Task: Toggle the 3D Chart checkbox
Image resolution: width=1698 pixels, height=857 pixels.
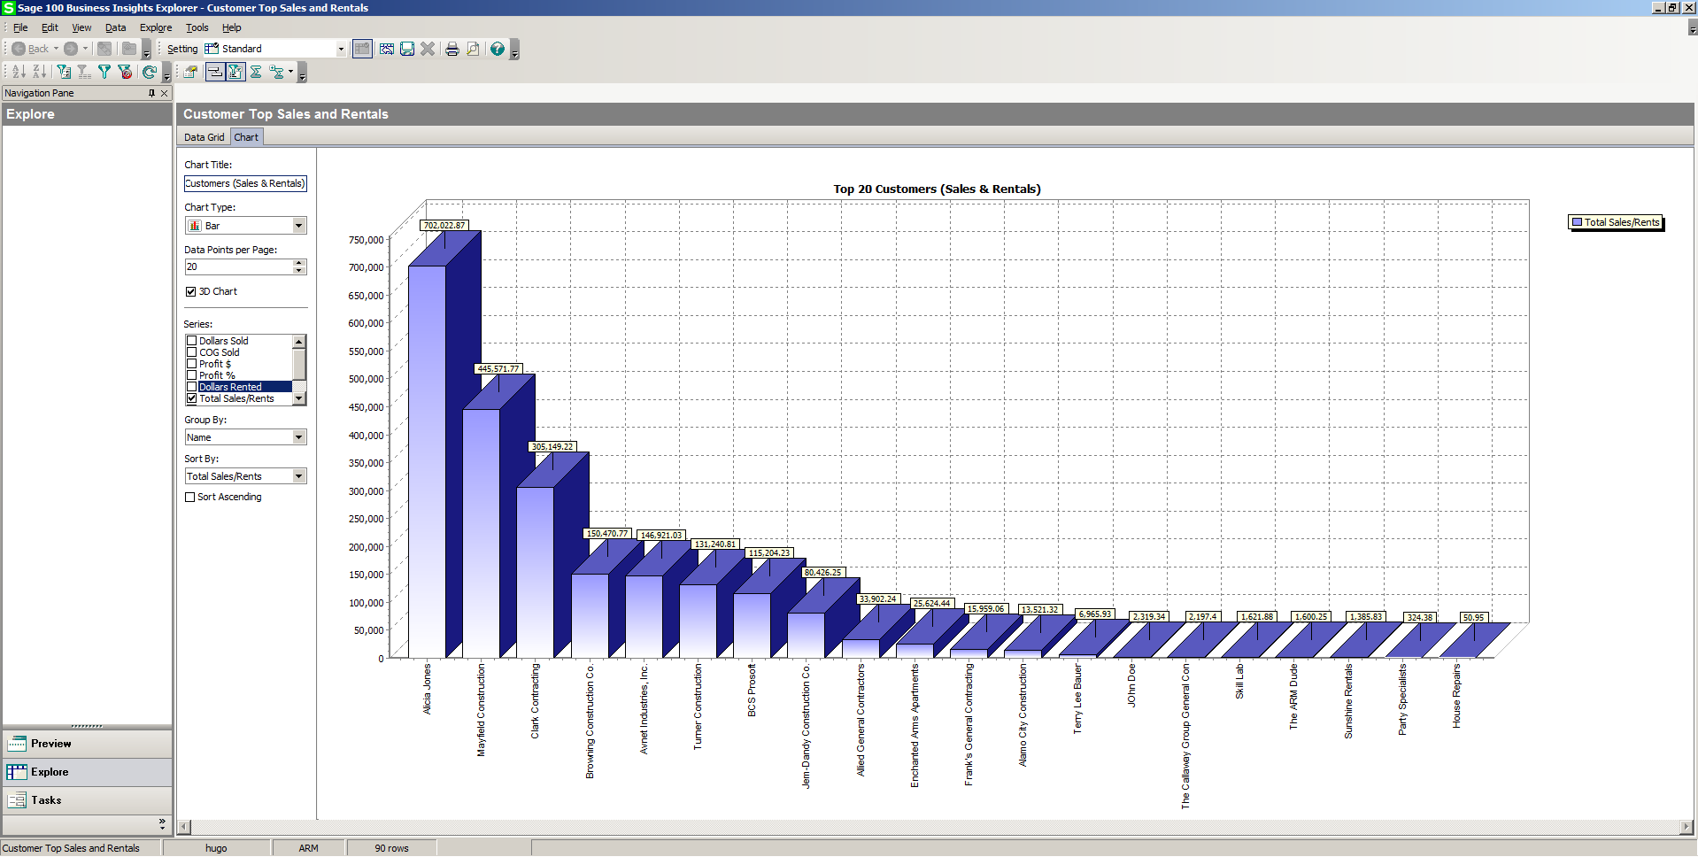Action: [x=190, y=291]
